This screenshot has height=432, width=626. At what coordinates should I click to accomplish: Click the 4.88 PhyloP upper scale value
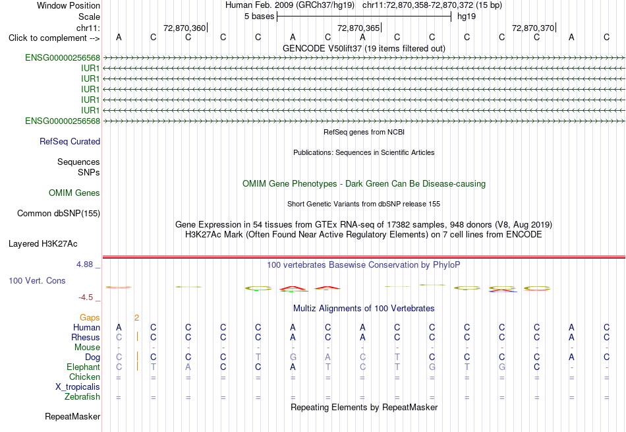tap(84, 264)
